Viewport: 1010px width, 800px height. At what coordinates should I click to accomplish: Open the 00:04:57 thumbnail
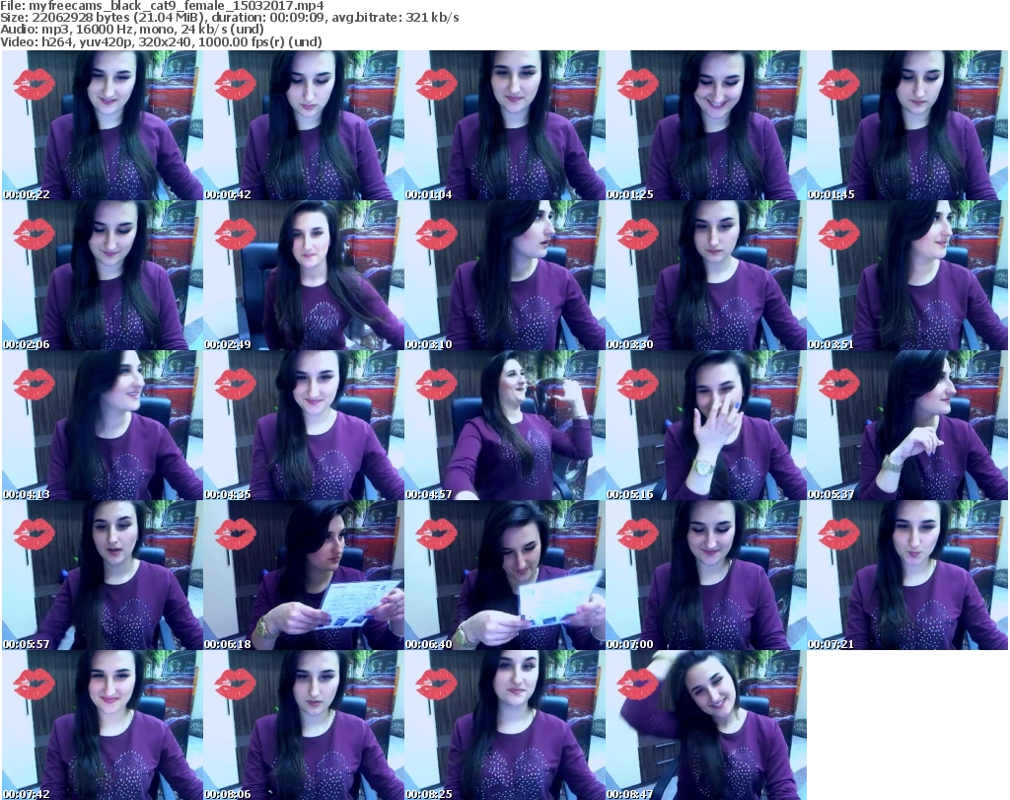click(x=504, y=425)
